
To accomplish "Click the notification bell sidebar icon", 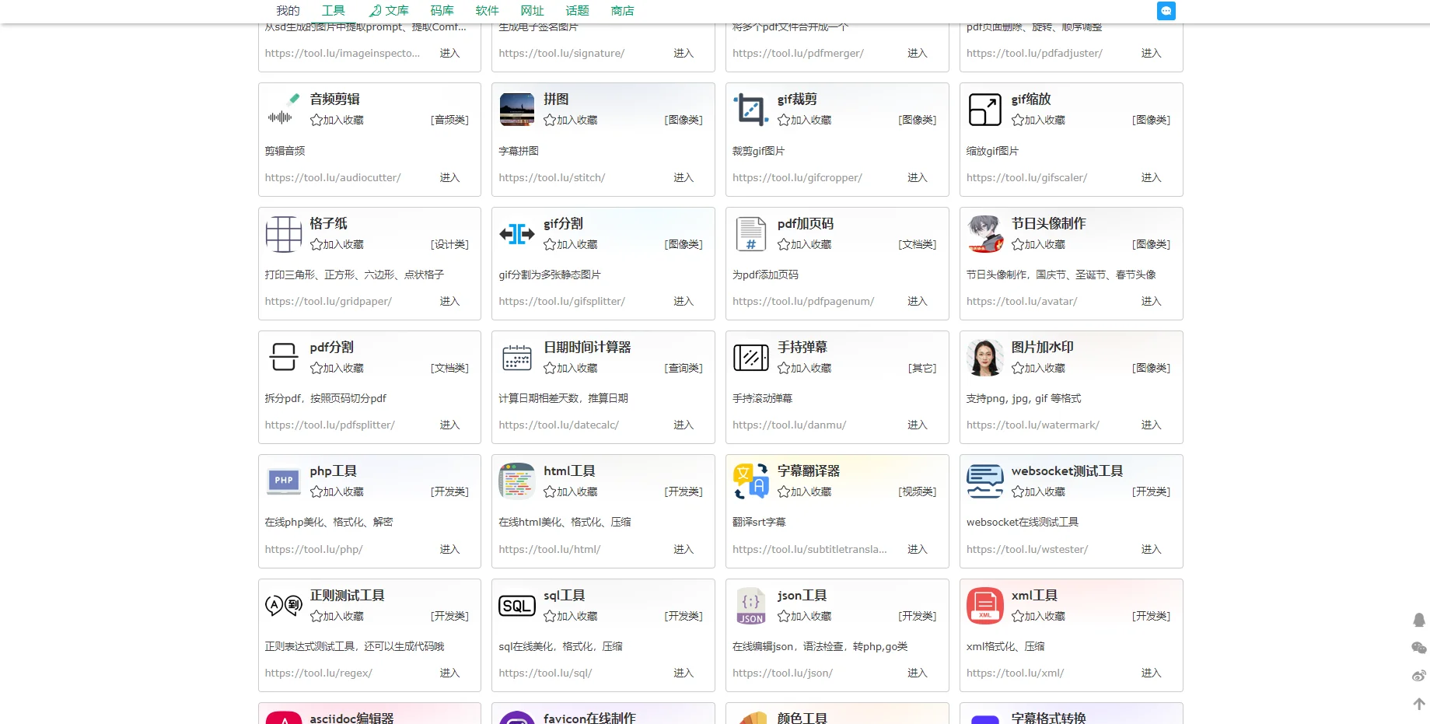I will click(1419, 620).
